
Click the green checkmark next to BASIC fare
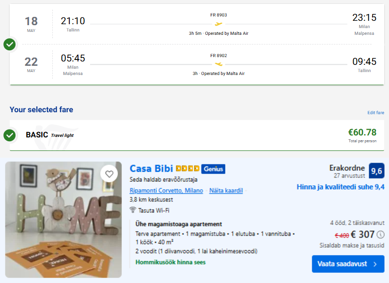point(9,135)
